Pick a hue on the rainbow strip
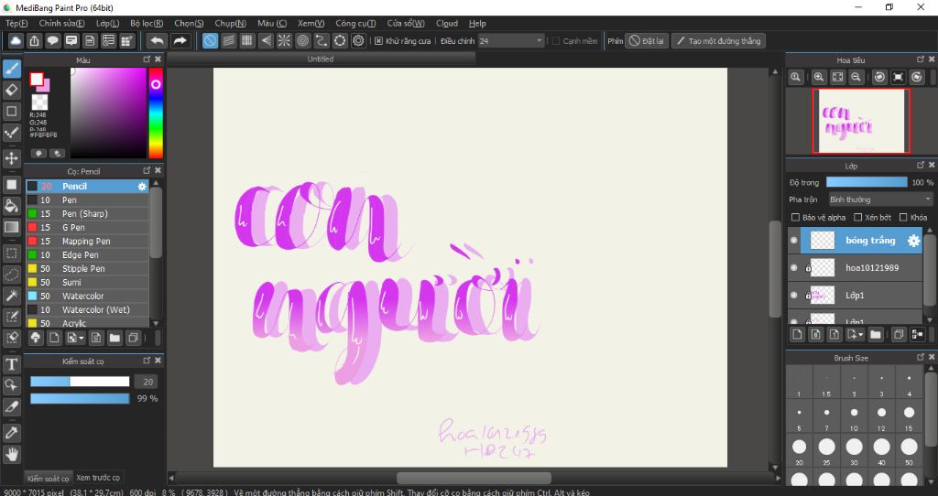Image resolution: width=938 pixels, height=496 pixels. click(156, 113)
